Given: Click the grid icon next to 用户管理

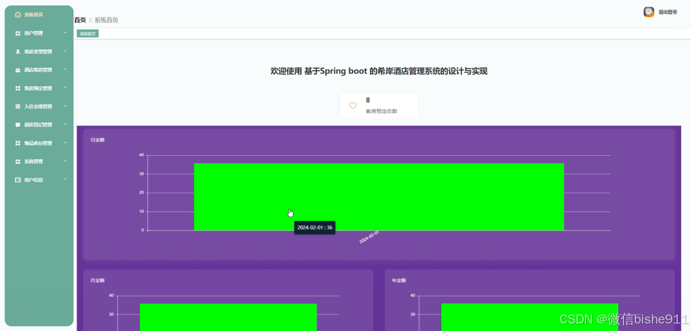Looking at the screenshot, I should [18, 33].
